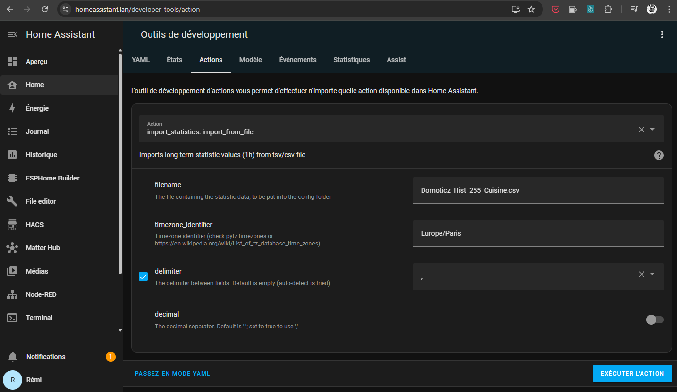The image size is (677, 392).
Task: Click the browser forward arrow
Action: pyautogui.click(x=27, y=9)
